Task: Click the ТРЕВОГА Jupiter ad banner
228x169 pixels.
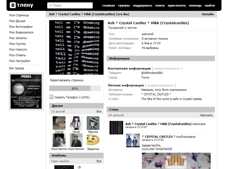Action: [x=26, y=92]
